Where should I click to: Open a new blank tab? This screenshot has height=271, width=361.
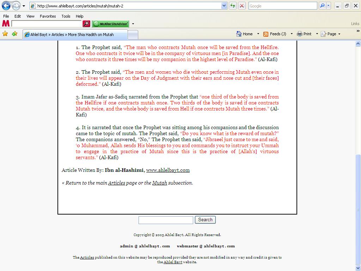(x=133, y=35)
